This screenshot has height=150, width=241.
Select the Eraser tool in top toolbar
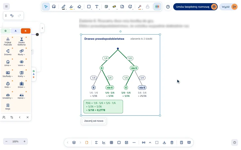(x=79, y=6)
